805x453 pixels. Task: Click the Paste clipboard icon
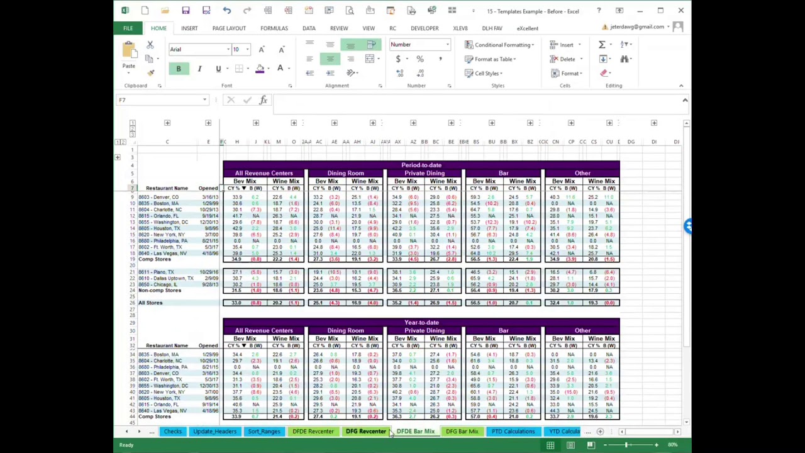tap(128, 50)
